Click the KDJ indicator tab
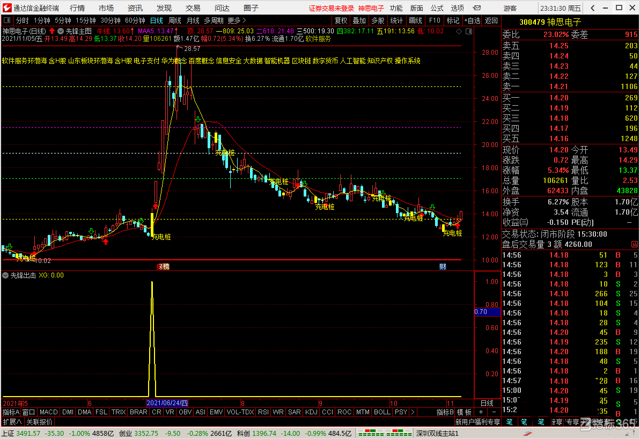Screen dimensions: 640x439 [x=311, y=412]
